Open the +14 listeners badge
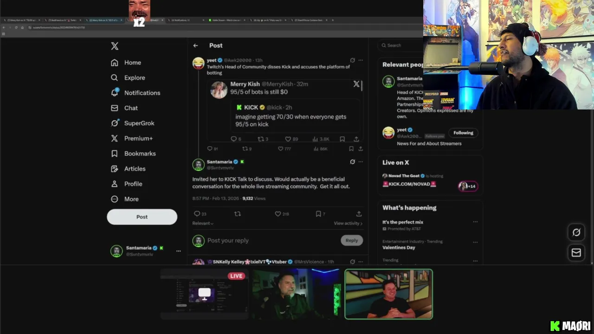 (468, 186)
